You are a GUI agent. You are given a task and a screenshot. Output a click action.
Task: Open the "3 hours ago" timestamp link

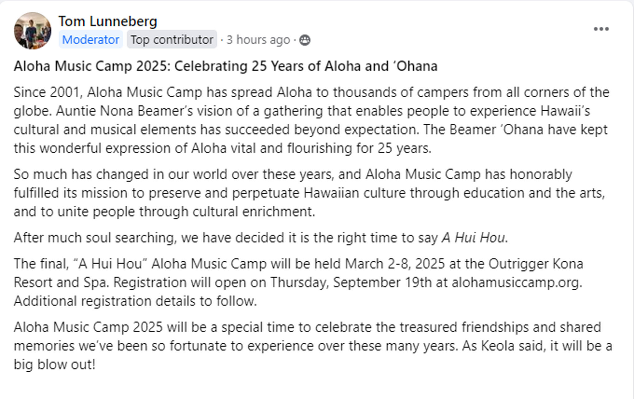click(258, 40)
